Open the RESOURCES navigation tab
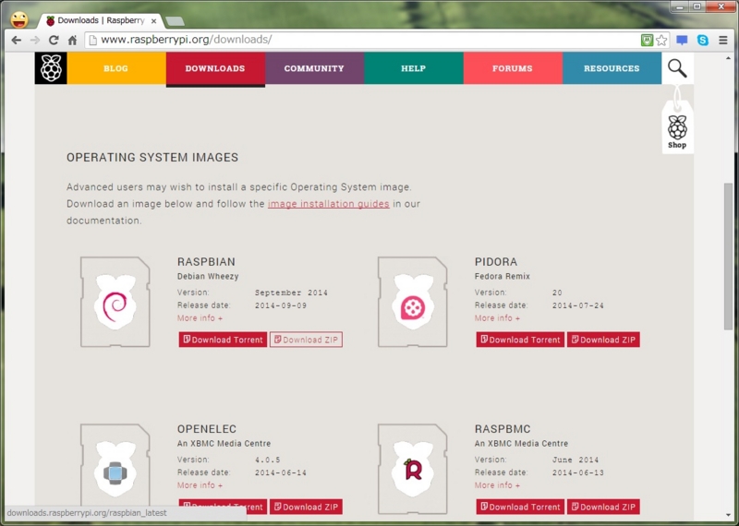This screenshot has height=526, width=739. click(x=612, y=68)
